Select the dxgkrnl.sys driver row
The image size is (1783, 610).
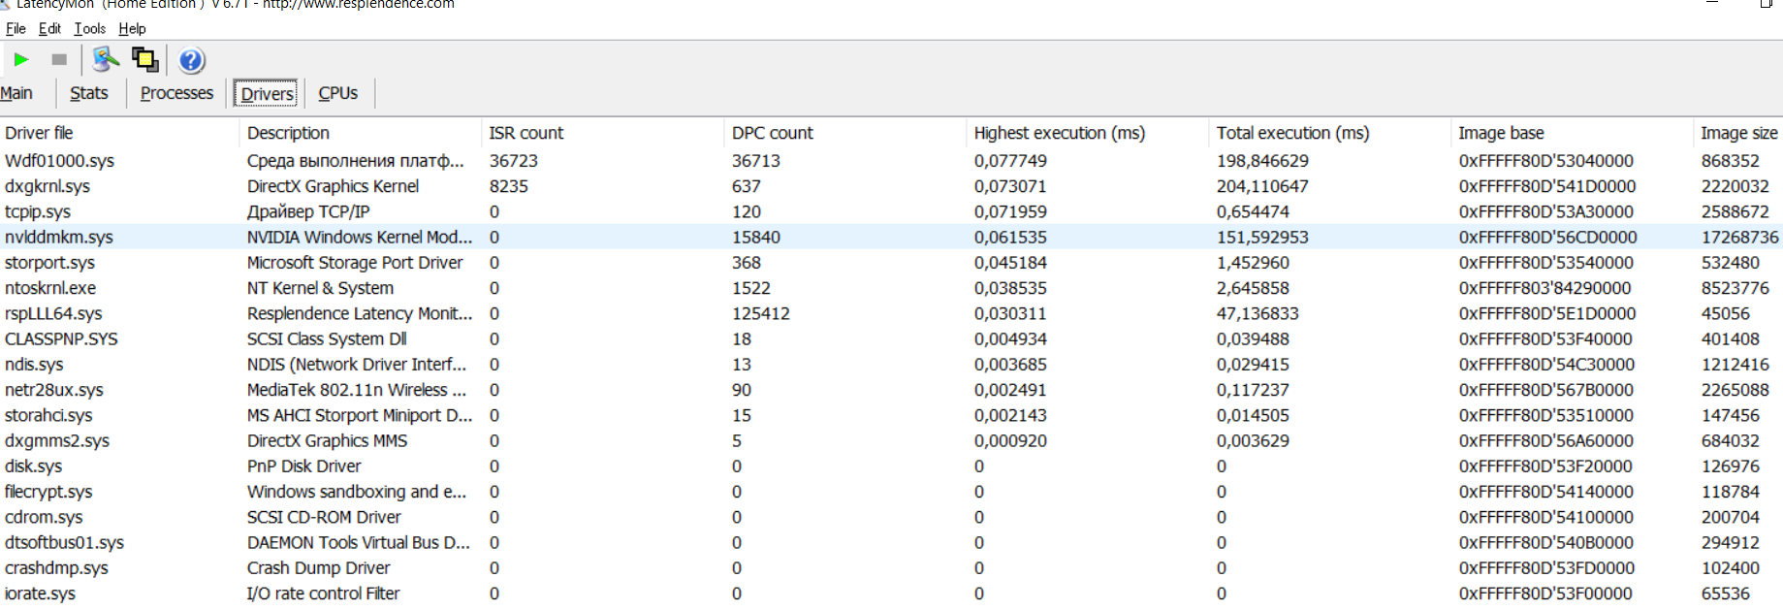tap(48, 186)
